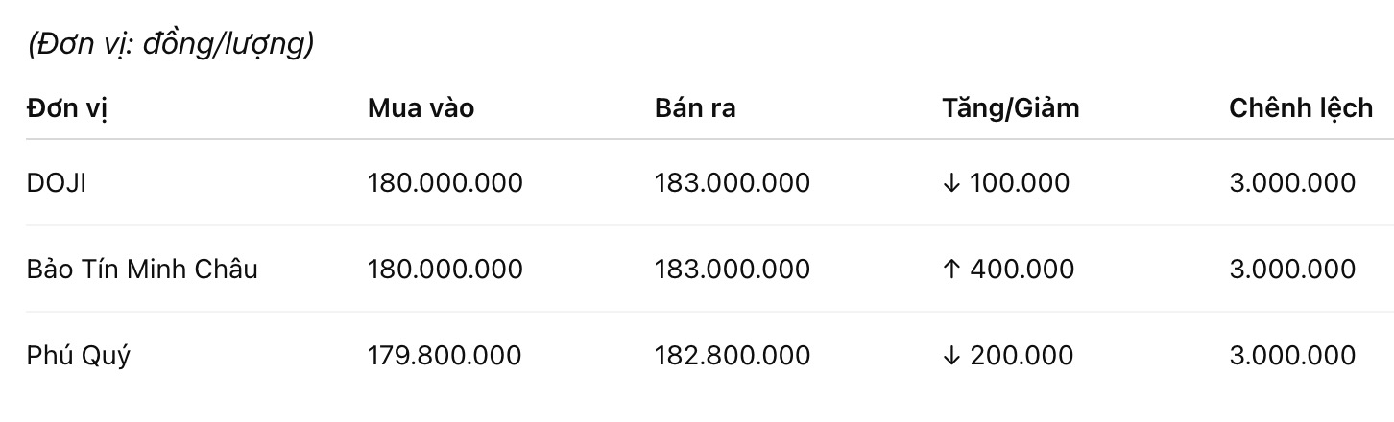This screenshot has height=422, width=1394.
Task: Click Phú Quý's buy price 179.800.000
Action: click(x=445, y=356)
